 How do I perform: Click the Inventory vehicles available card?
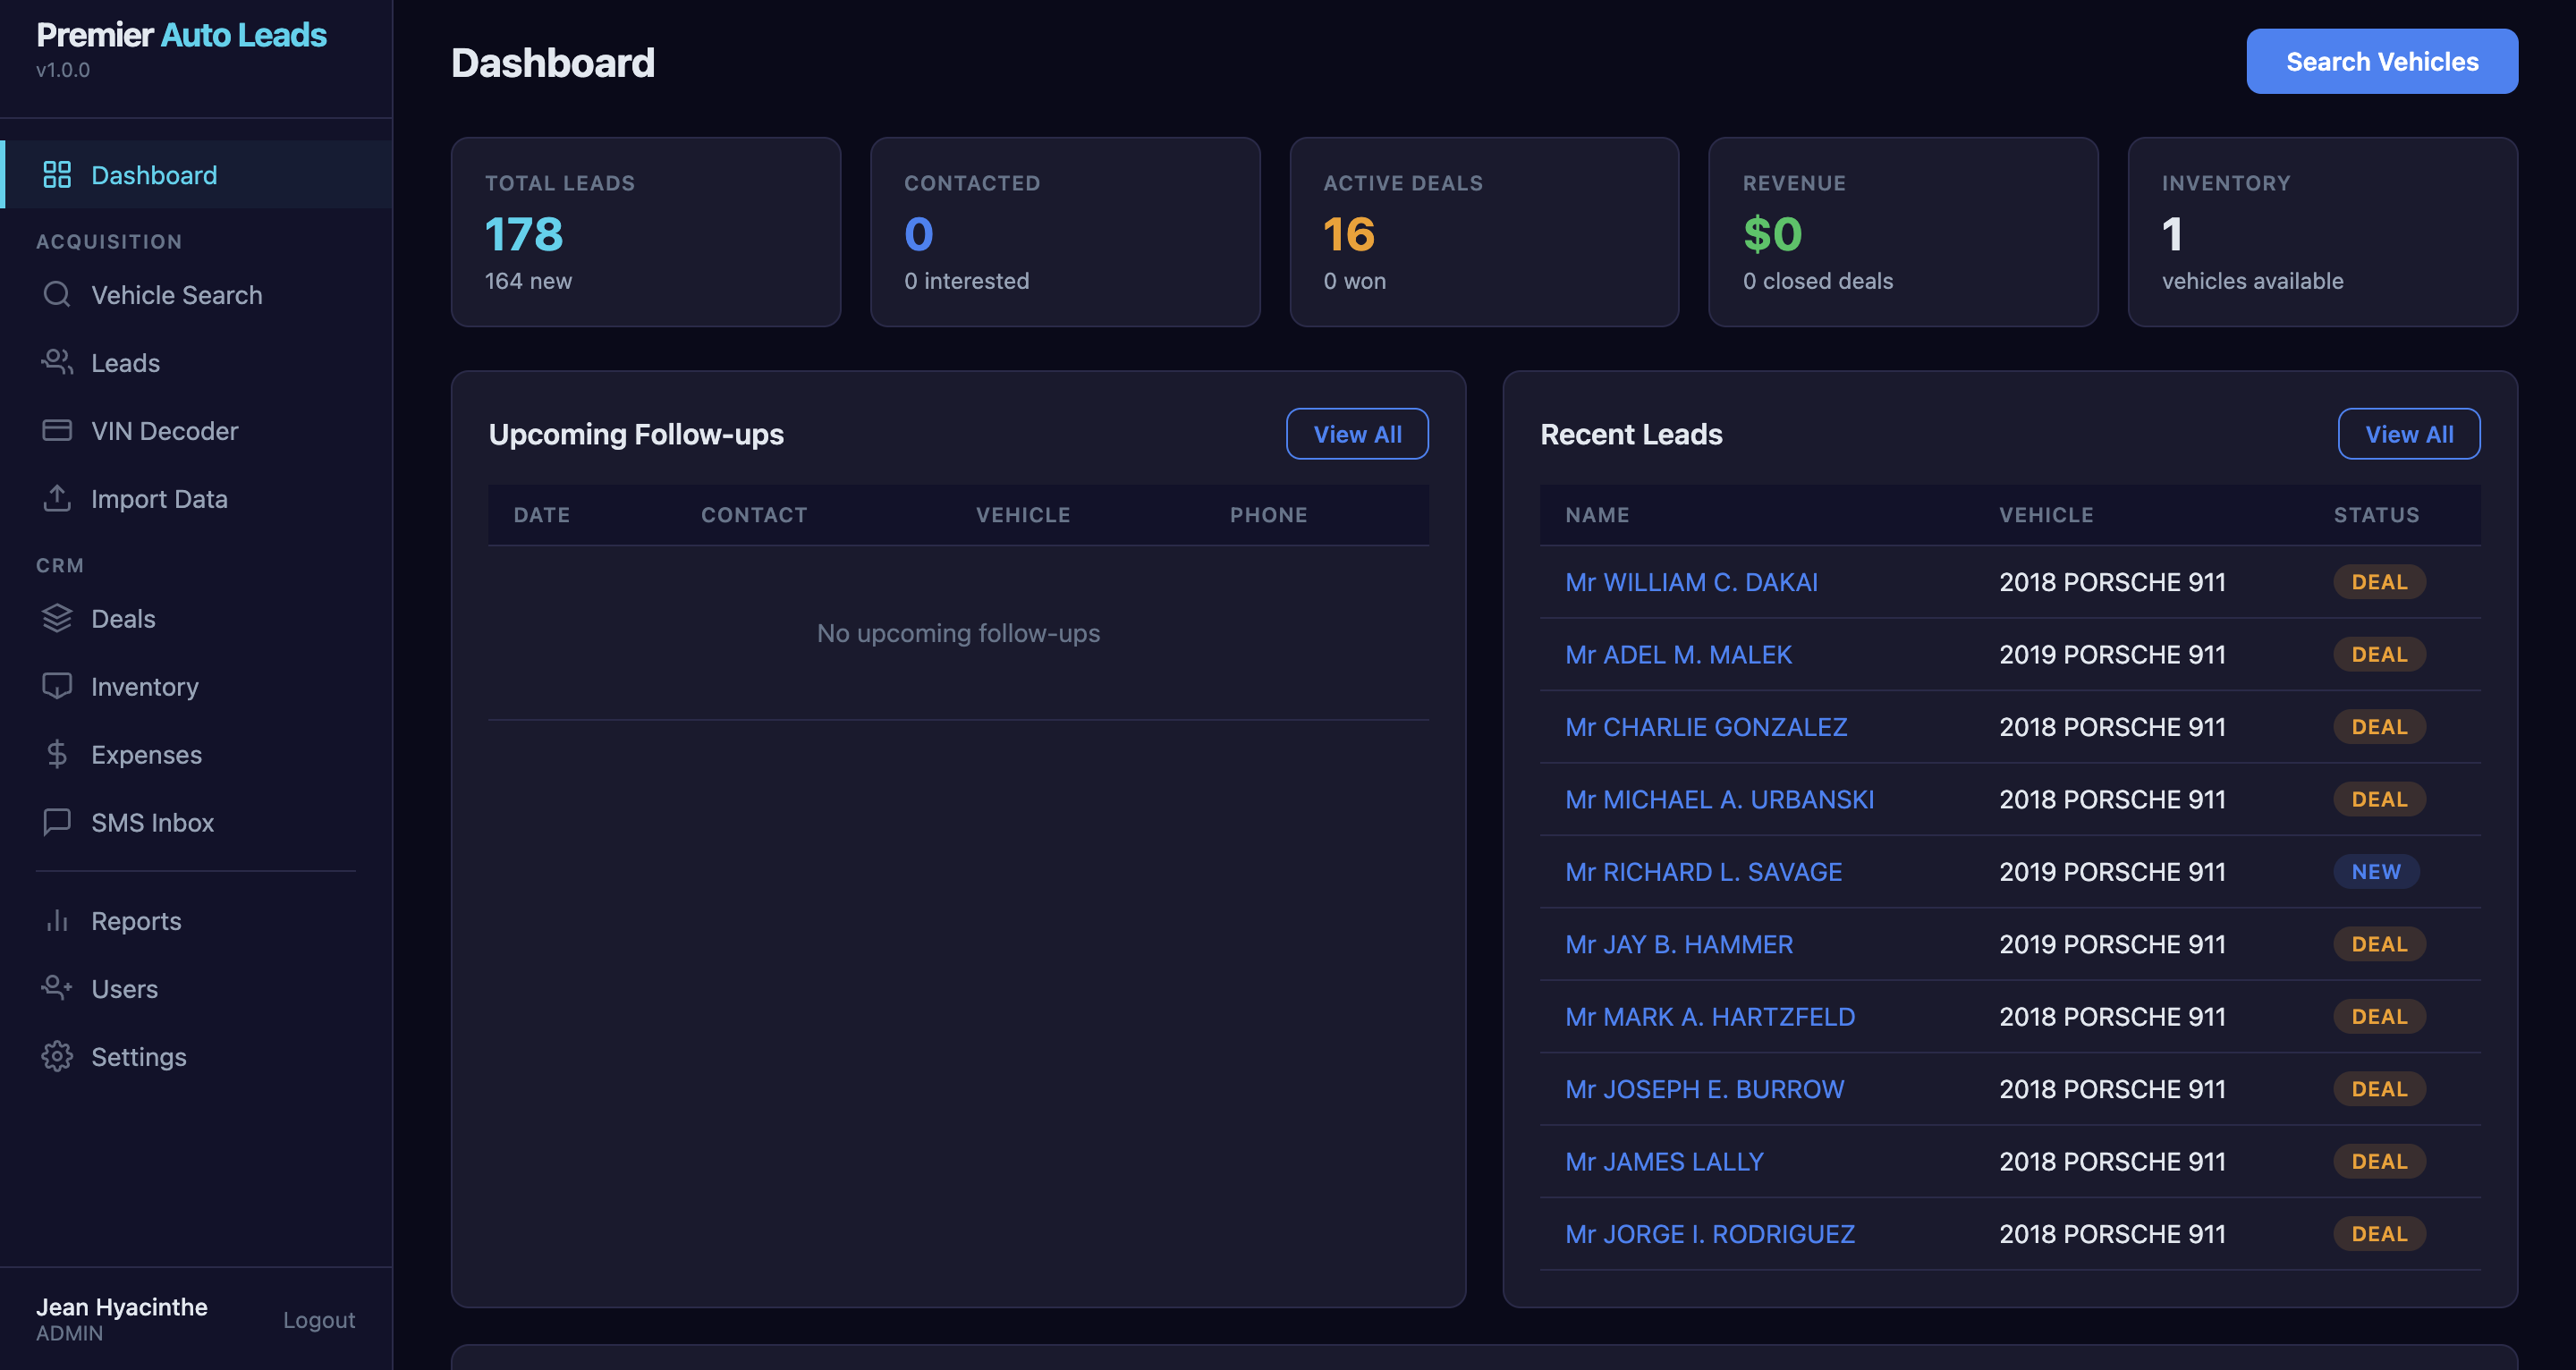tap(2322, 232)
